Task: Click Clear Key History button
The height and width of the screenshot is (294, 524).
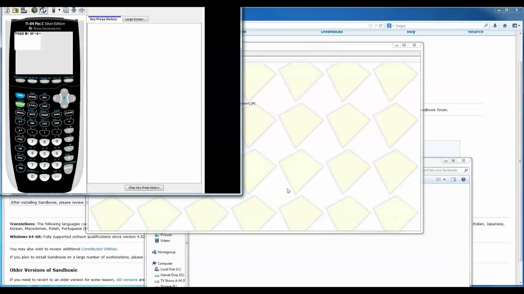Action: (x=144, y=187)
